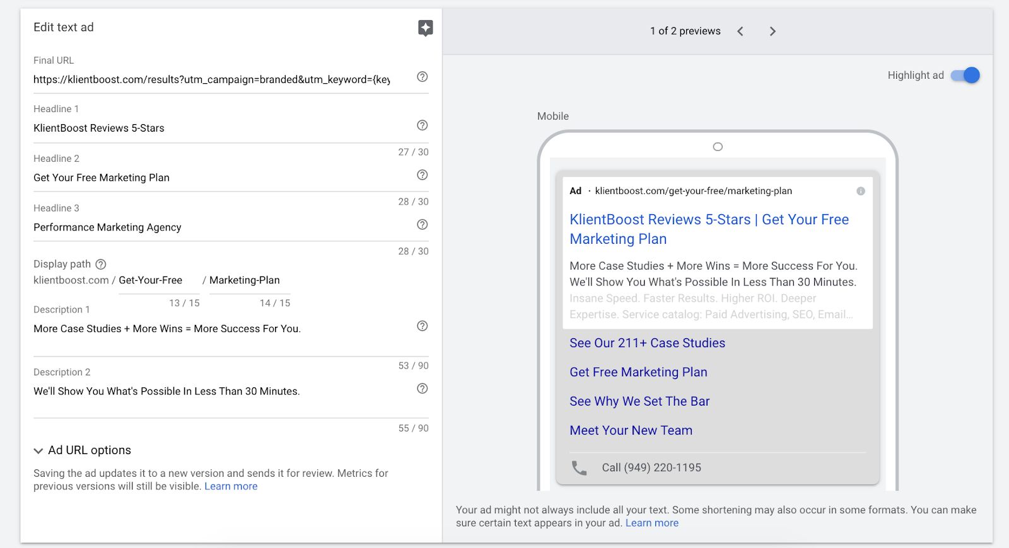The height and width of the screenshot is (548, 1009).
Task: Click the Mobile preview label
Action: coord(553,117)
